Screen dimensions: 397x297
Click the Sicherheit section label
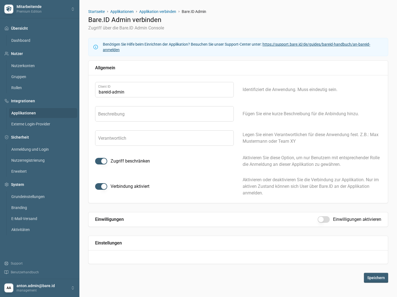click(20, 137)
